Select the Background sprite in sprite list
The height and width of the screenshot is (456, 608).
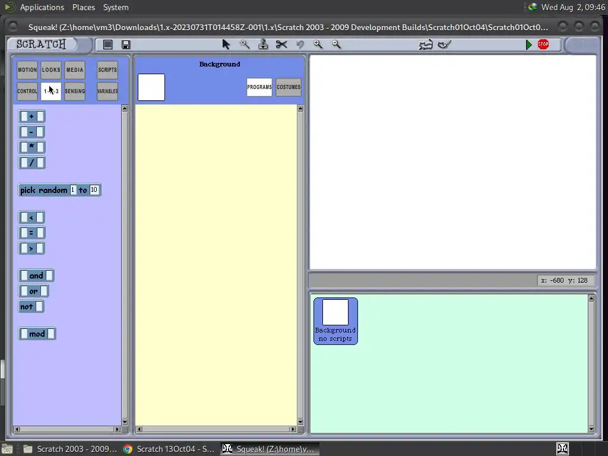point(335,321)
